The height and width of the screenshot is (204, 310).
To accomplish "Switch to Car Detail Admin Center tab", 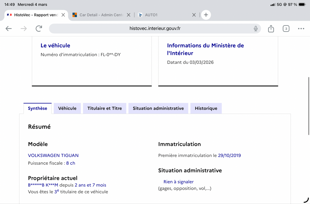I will click(98, 15).
